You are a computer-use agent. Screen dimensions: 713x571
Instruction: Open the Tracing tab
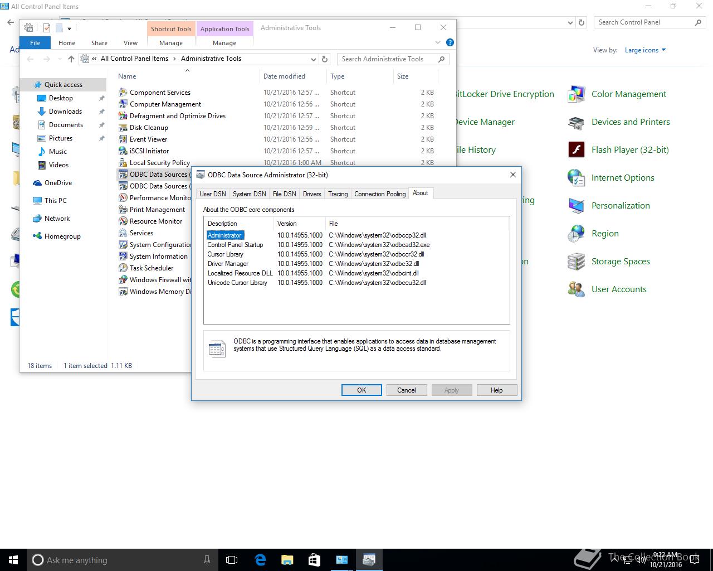coord(338,194)
